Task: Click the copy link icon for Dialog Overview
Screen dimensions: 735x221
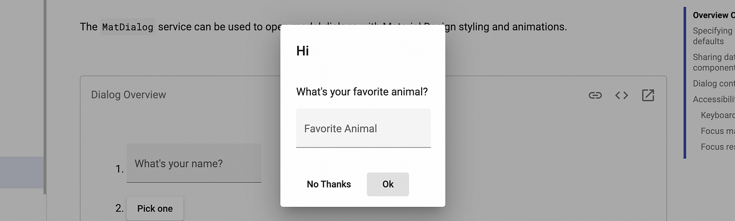Action: (595, 95)
